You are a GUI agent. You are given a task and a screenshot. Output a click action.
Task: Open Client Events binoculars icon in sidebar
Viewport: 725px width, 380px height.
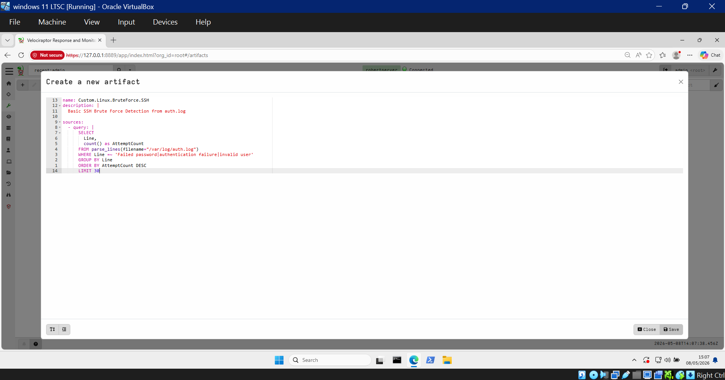[9, 195]
